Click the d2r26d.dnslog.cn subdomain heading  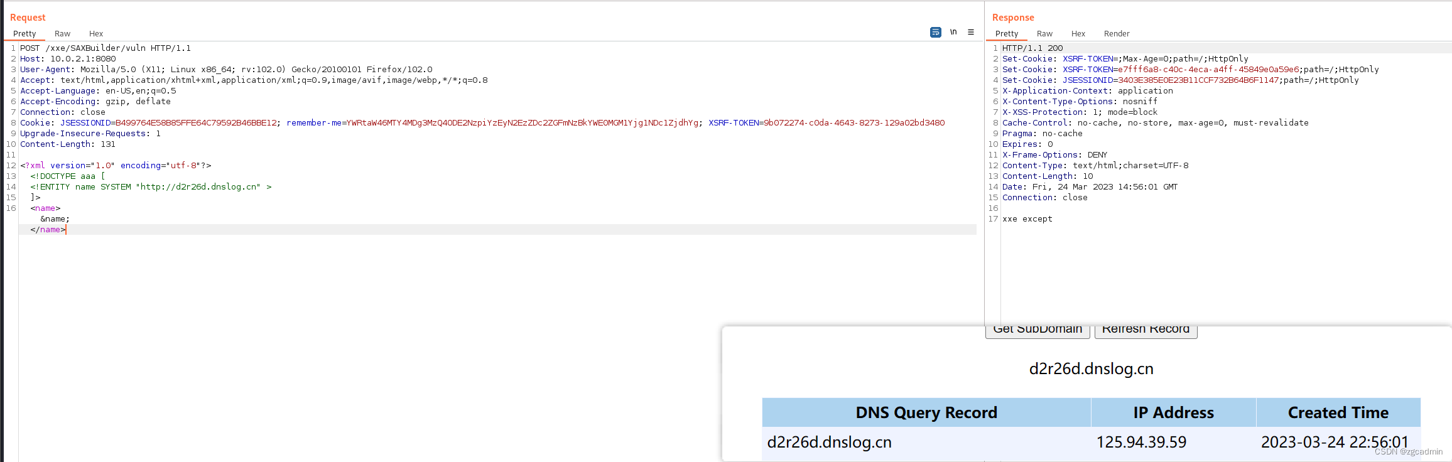[x=1091, y=369]
